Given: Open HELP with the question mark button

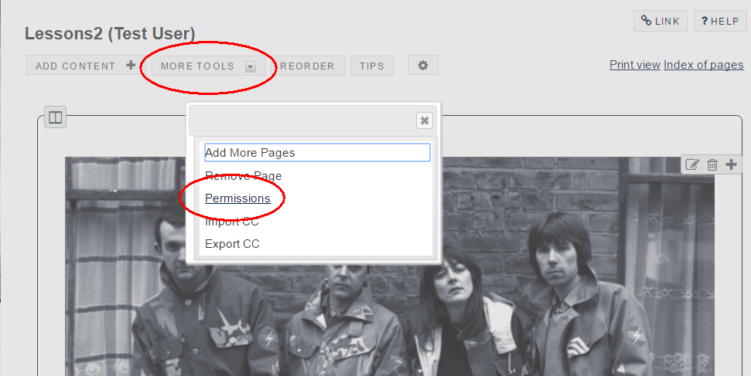Looking at the screenshot, I should click(x=720, y=21).
